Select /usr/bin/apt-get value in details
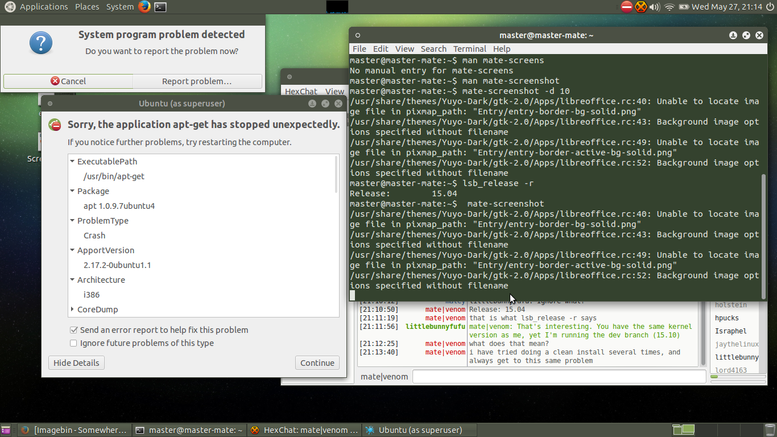The height and width of the screenshot is (437, 777). (x=114, y=176)
